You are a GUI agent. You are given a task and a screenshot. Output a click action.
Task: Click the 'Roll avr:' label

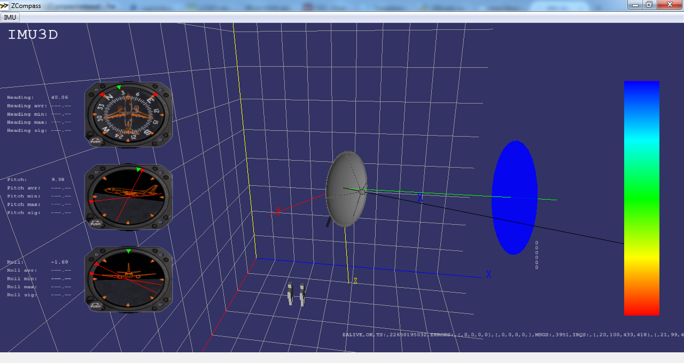22,270
